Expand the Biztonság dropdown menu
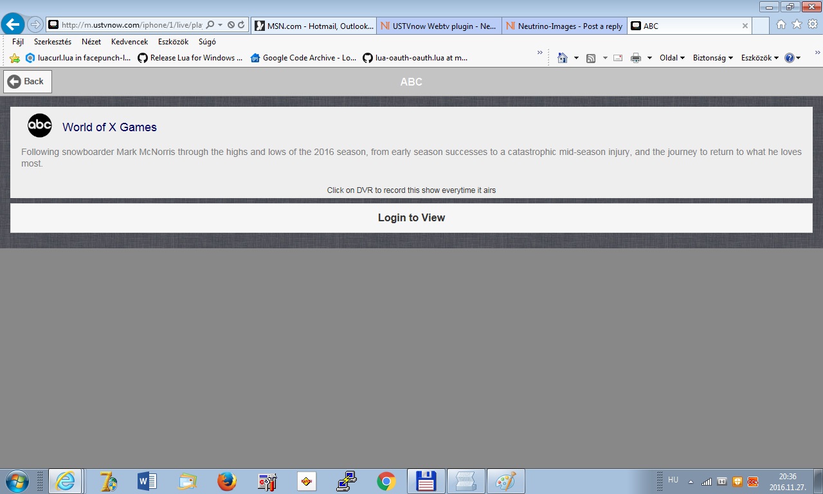 pos(712,58)
